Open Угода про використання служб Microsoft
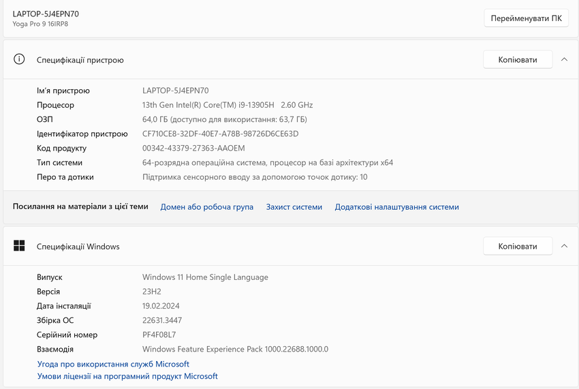The height and width of the screenshot is (389, 579). click(113, 364)
